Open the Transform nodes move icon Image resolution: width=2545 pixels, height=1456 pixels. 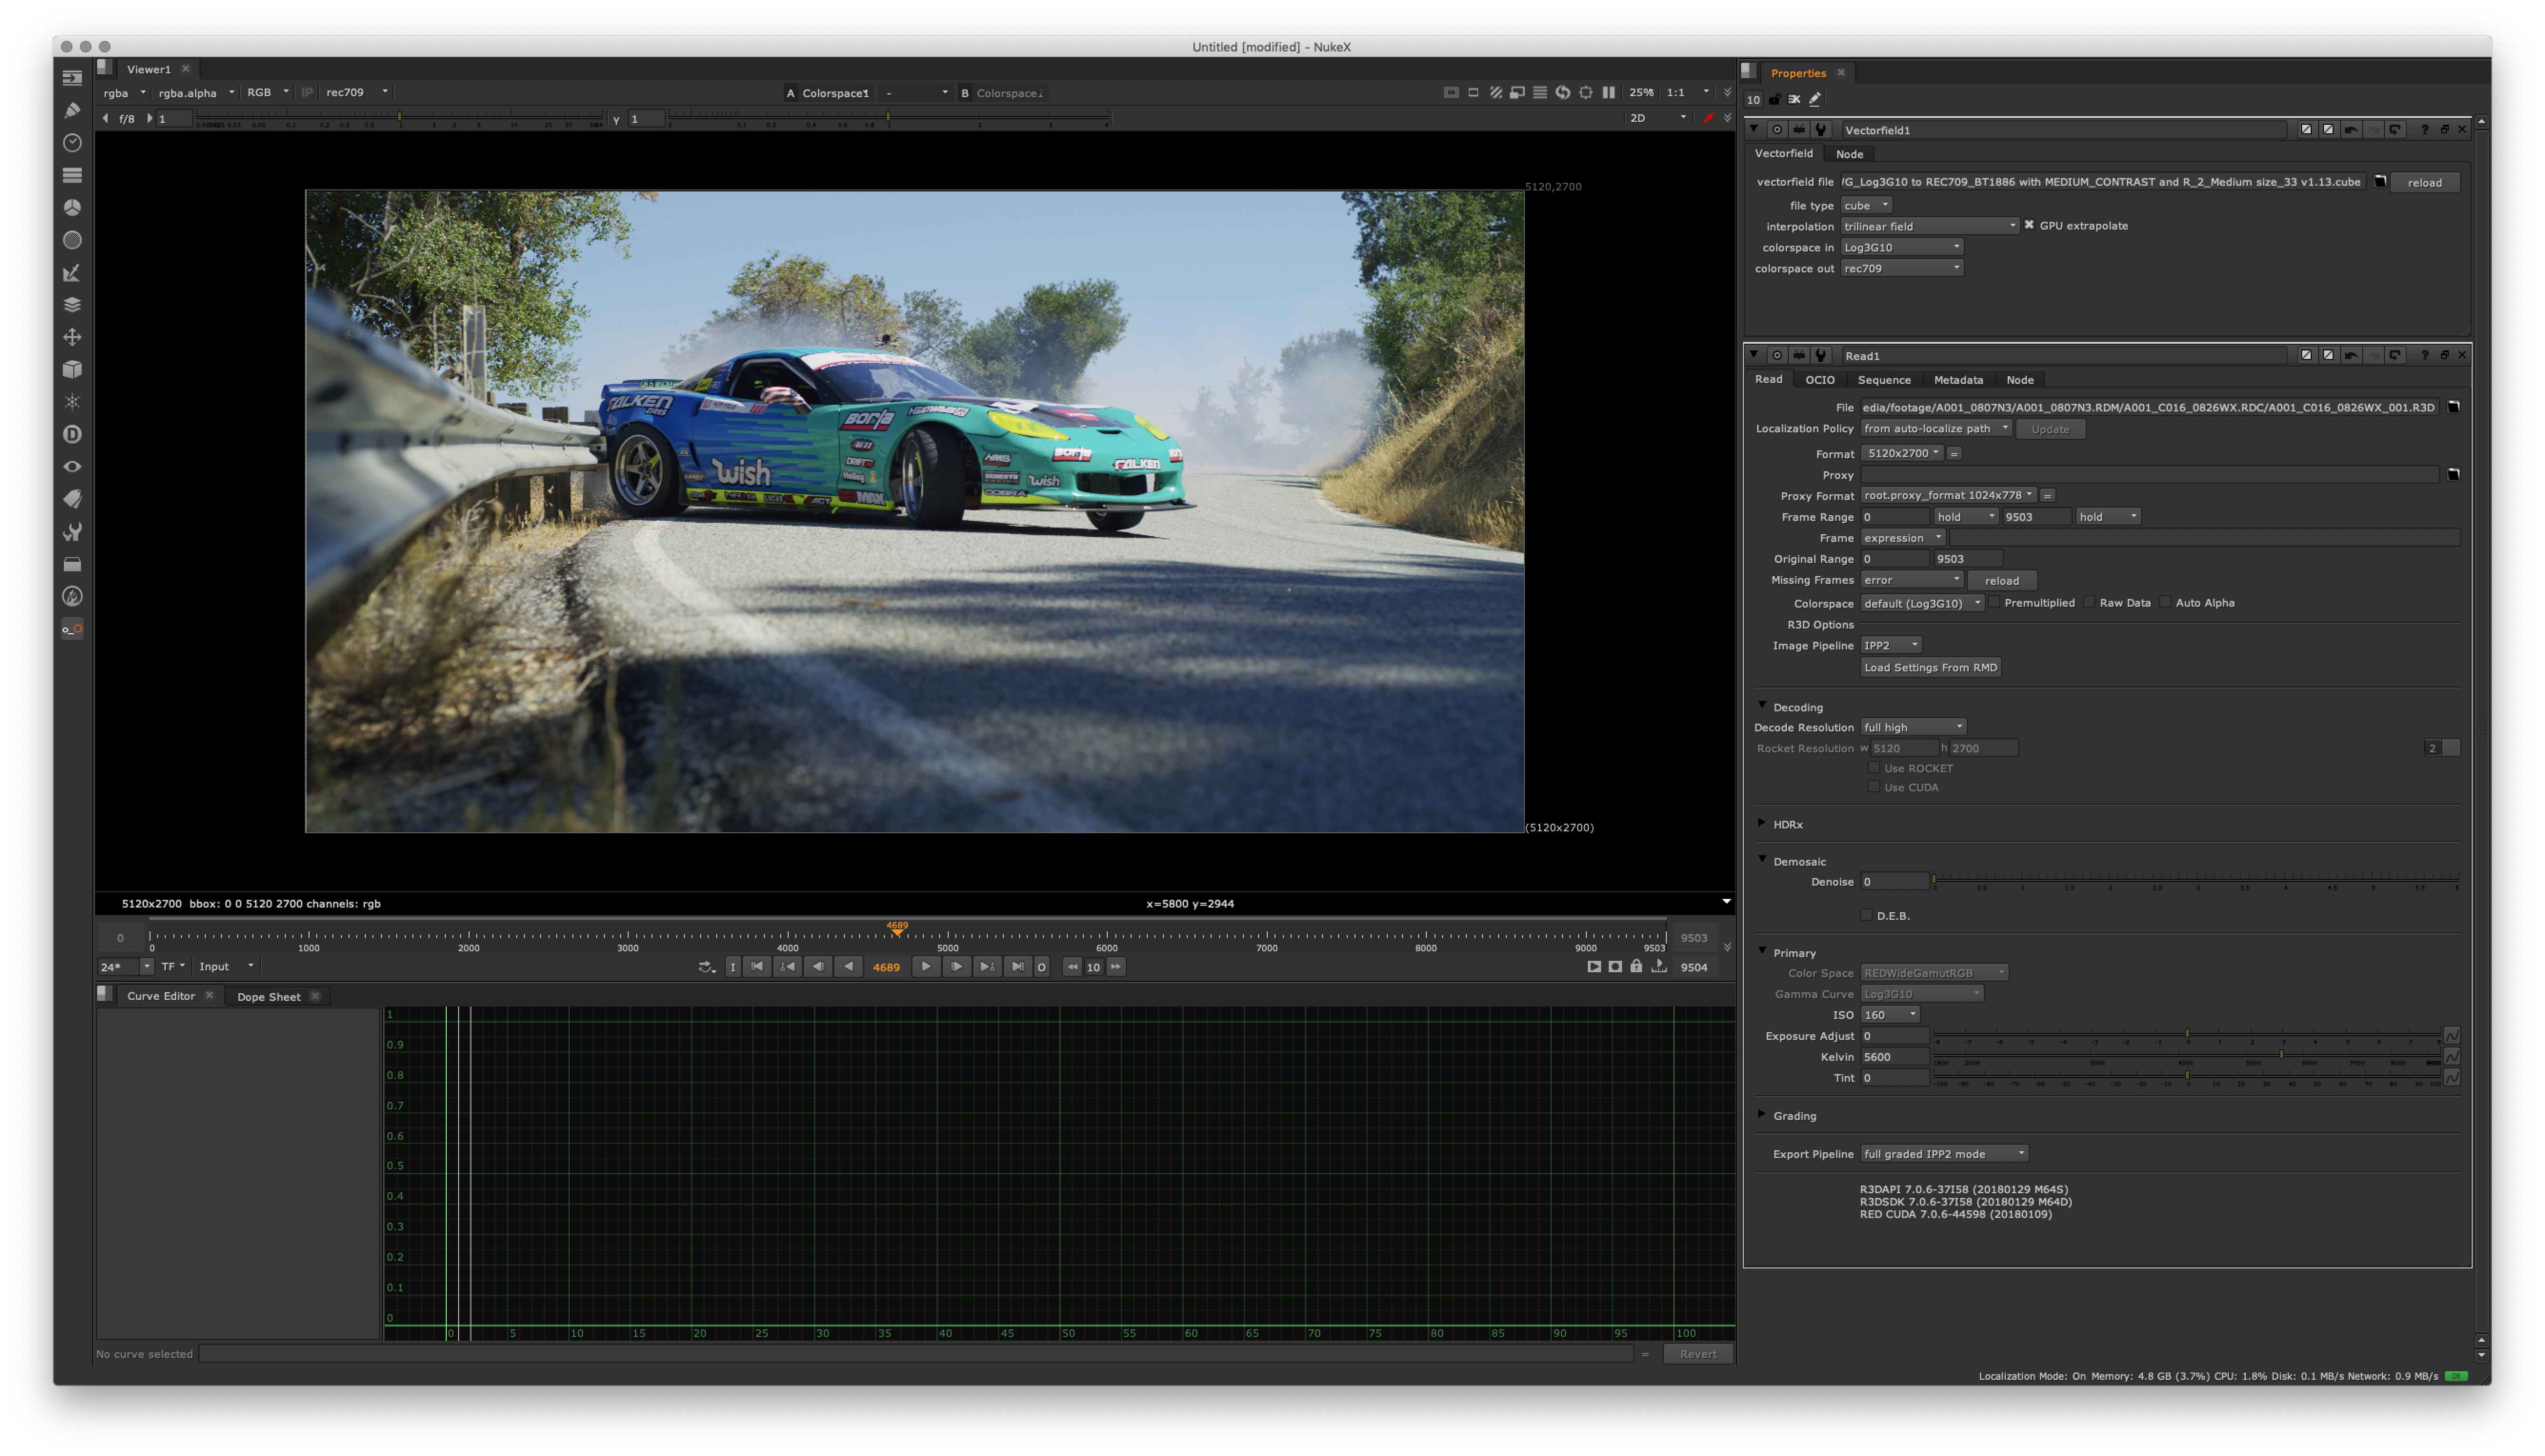(72, 337)
